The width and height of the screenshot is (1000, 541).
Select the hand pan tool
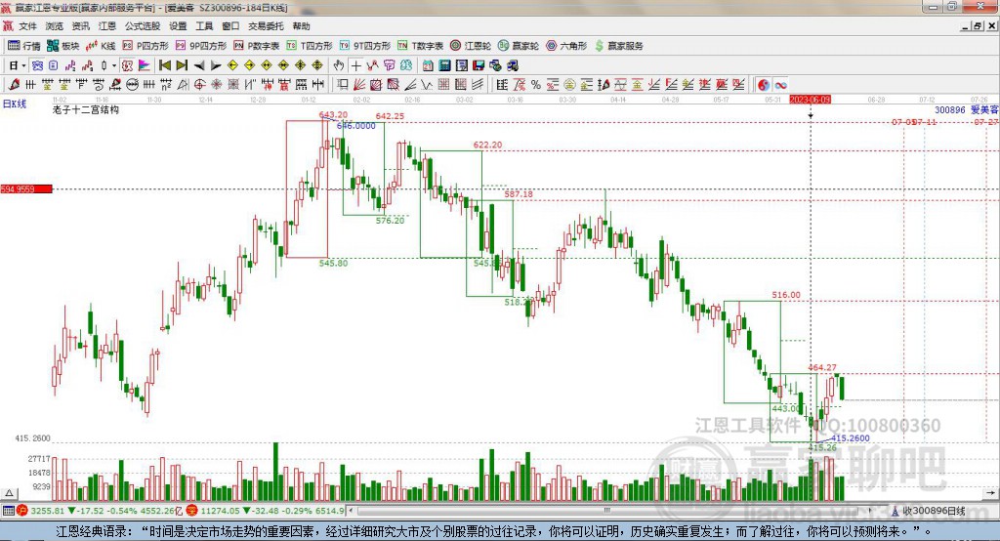pos(338,65)
